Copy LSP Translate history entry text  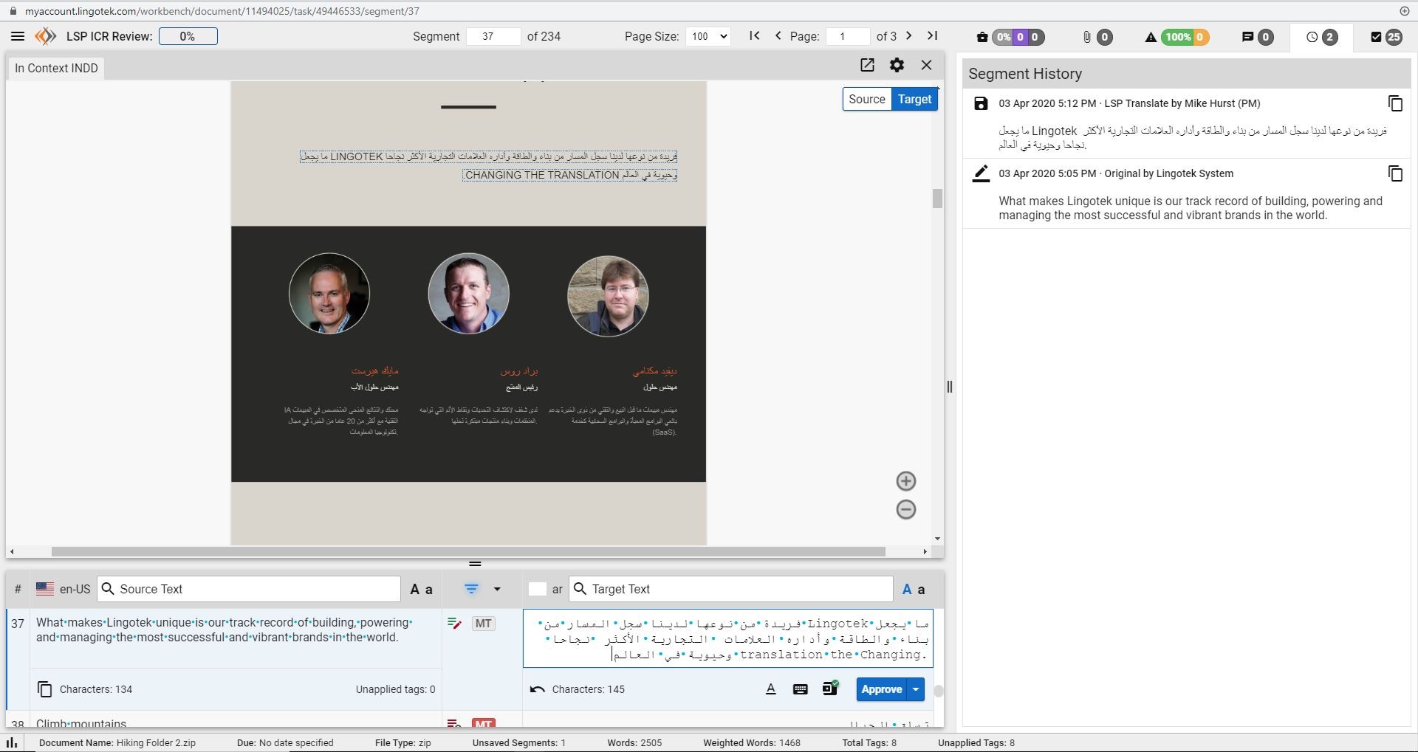pos(1394,104)
